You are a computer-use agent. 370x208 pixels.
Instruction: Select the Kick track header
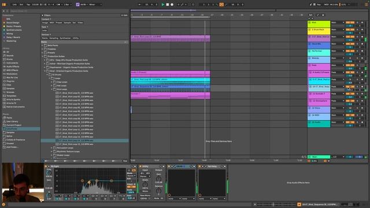point(319,24)
